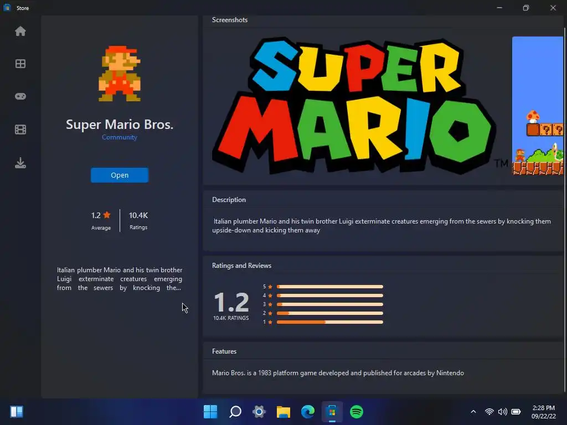Image resolution: width=567 pixels, height=425 pixels.
Task: Click the 2 star rating bar
Action: [x=330, y=313]
